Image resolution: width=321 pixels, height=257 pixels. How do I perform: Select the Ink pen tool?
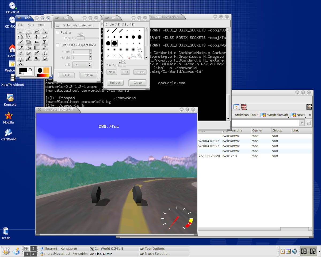pyautogui.click(x=29, y=58)
